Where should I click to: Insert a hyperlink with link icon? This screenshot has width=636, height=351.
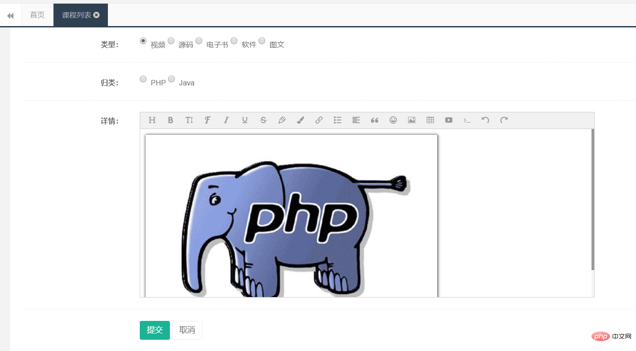point(319,120)
